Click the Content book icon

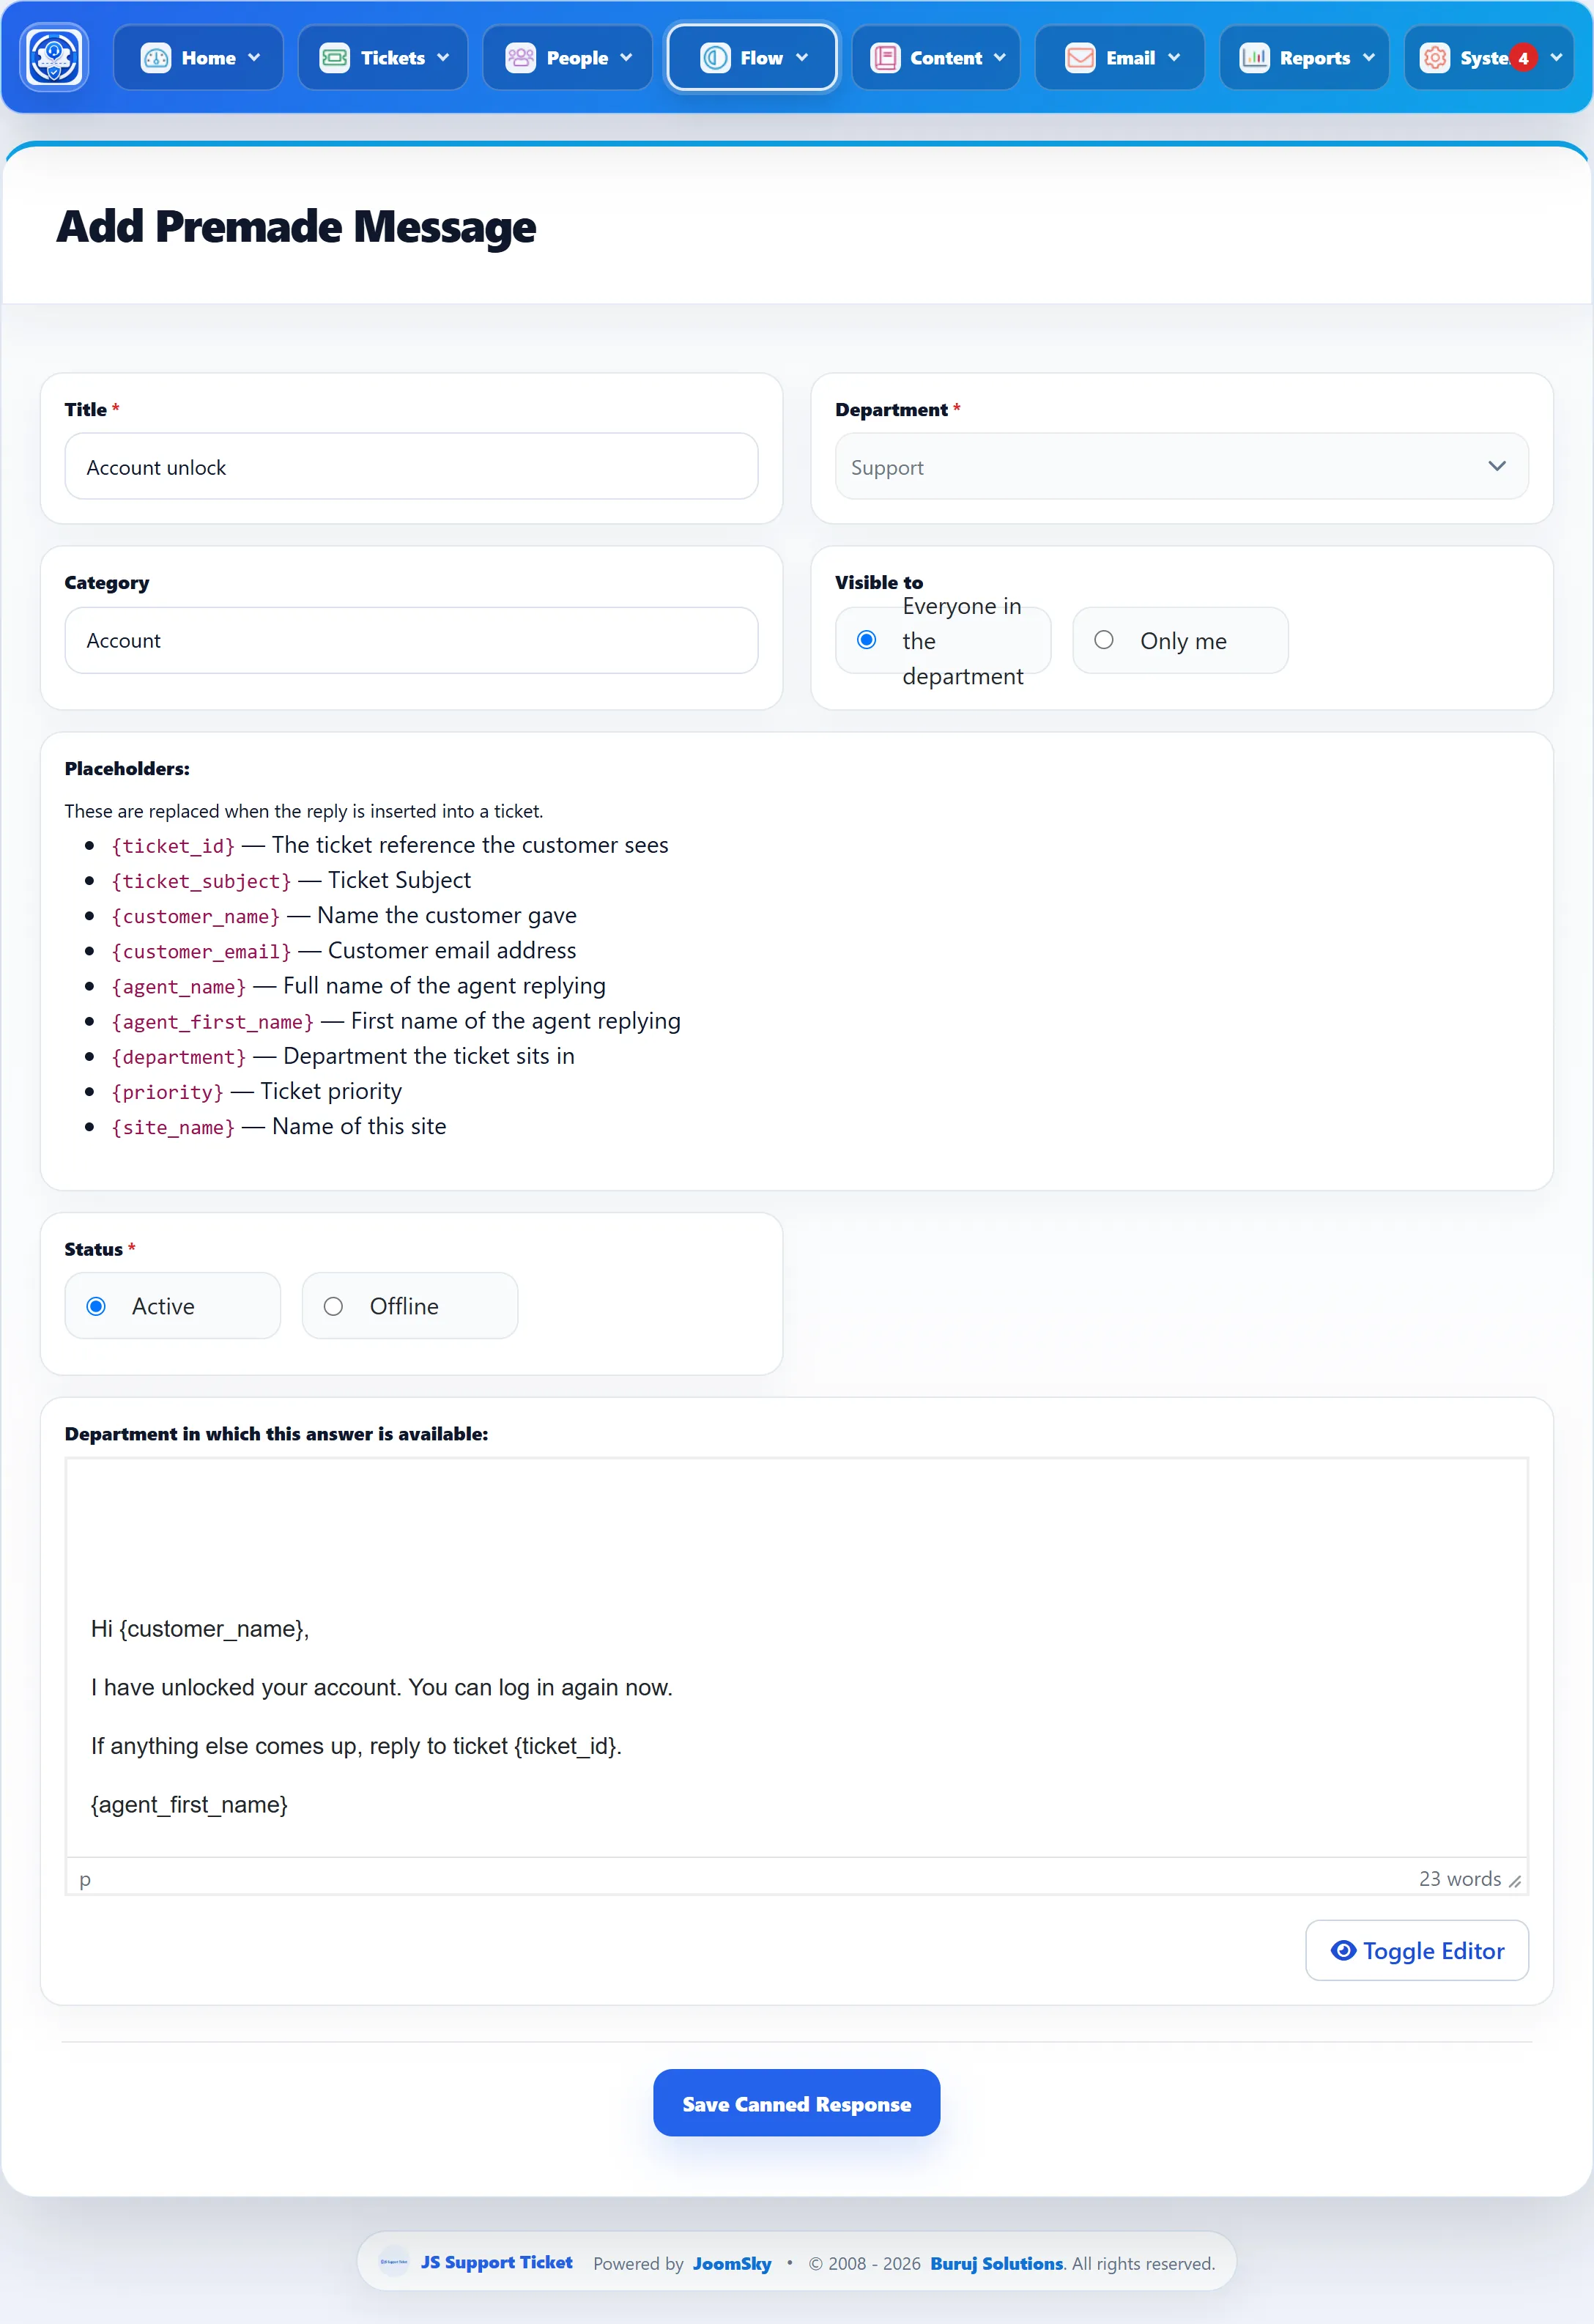(x=885, y=58)
